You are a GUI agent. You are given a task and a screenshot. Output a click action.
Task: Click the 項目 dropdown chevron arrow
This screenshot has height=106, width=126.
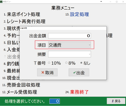coord(89,45)
